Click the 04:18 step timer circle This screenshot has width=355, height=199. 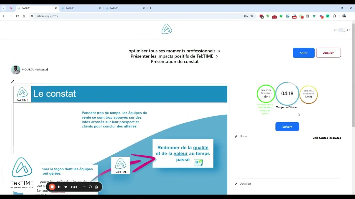click(287, 94)
